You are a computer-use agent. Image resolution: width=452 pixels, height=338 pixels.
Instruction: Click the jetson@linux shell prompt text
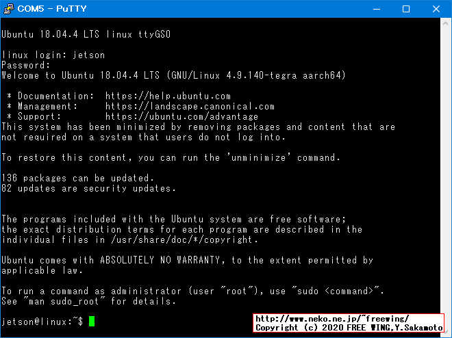coord(42,322)
